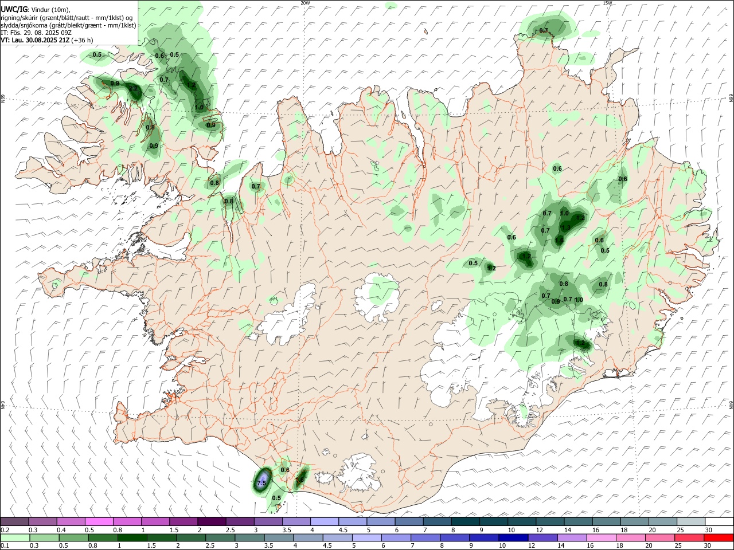Pick the bottom-row green swatch between 0.8 and 1
The image size is (734, 550).
click(103, 537)
